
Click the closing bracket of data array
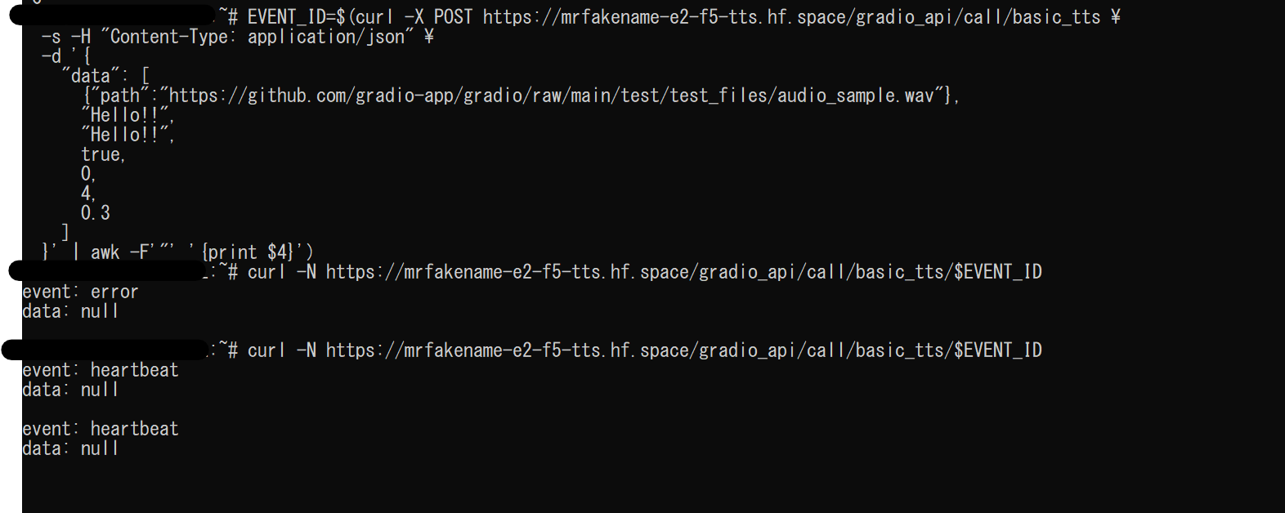[65, 233]
